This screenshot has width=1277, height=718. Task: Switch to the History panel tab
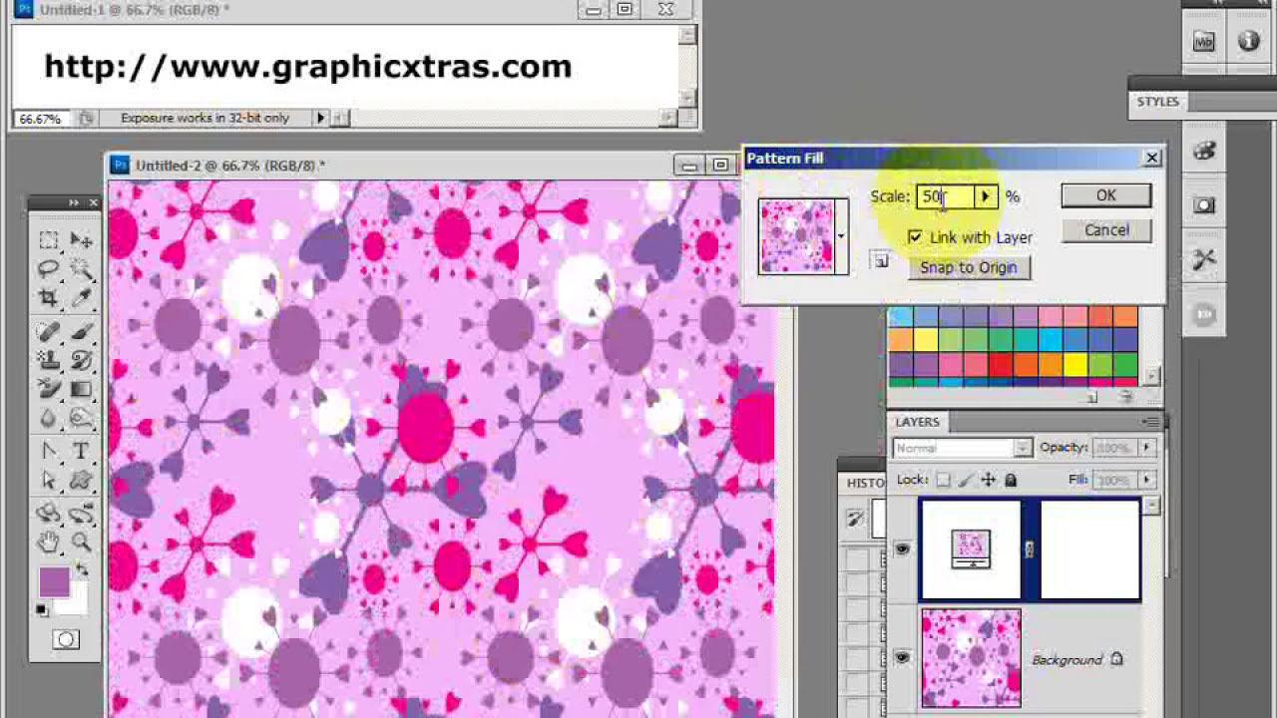click(866, 483)
